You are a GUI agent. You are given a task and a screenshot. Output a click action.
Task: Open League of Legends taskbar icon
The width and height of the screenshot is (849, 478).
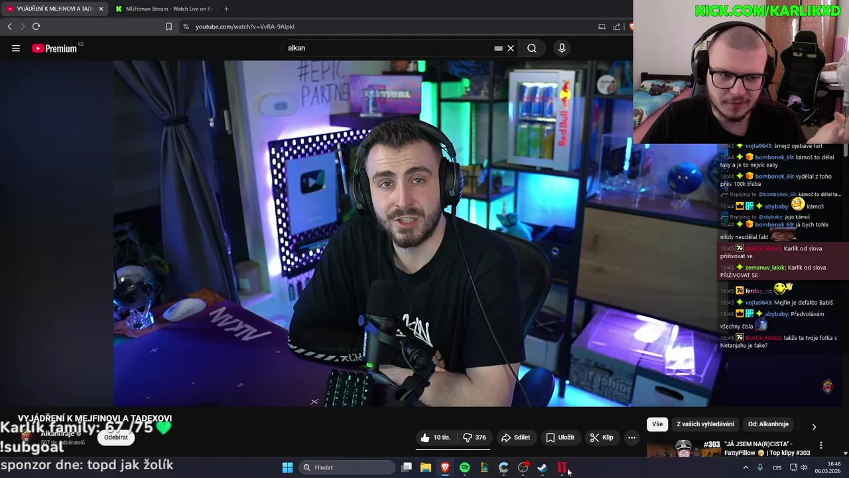484,467
